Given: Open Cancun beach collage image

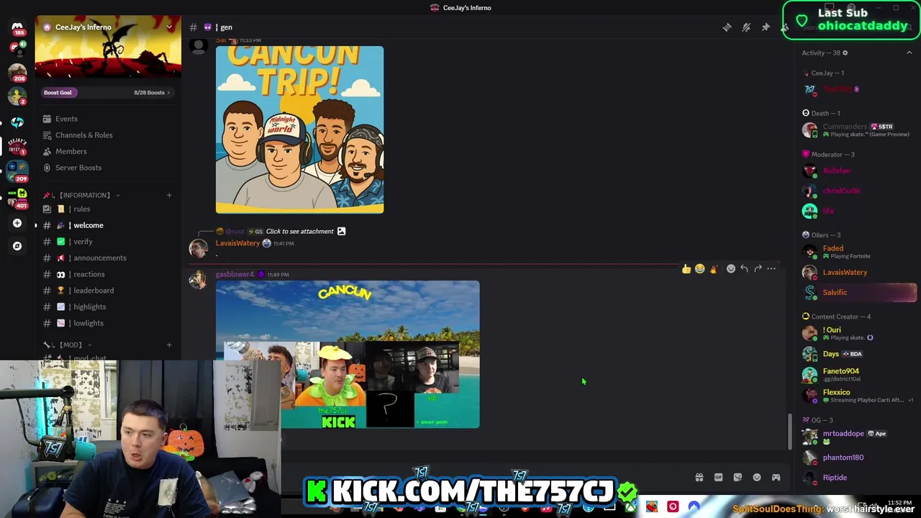Looking at the screenshot, I should [x=348, y=355].
